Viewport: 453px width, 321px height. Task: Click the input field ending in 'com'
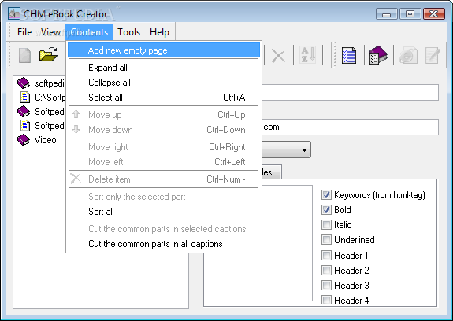coord(350,127)
